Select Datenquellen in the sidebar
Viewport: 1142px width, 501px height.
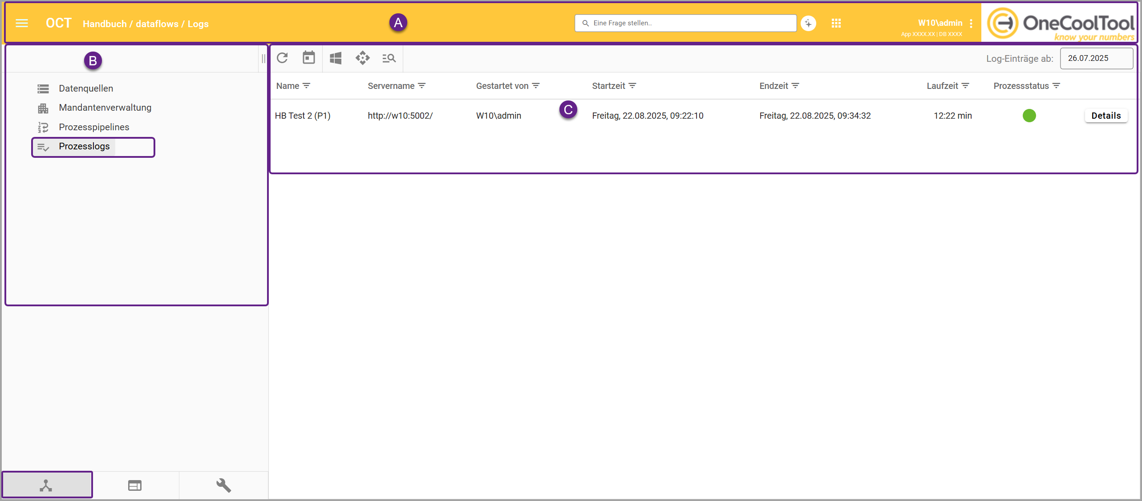(x=86, y=88)
